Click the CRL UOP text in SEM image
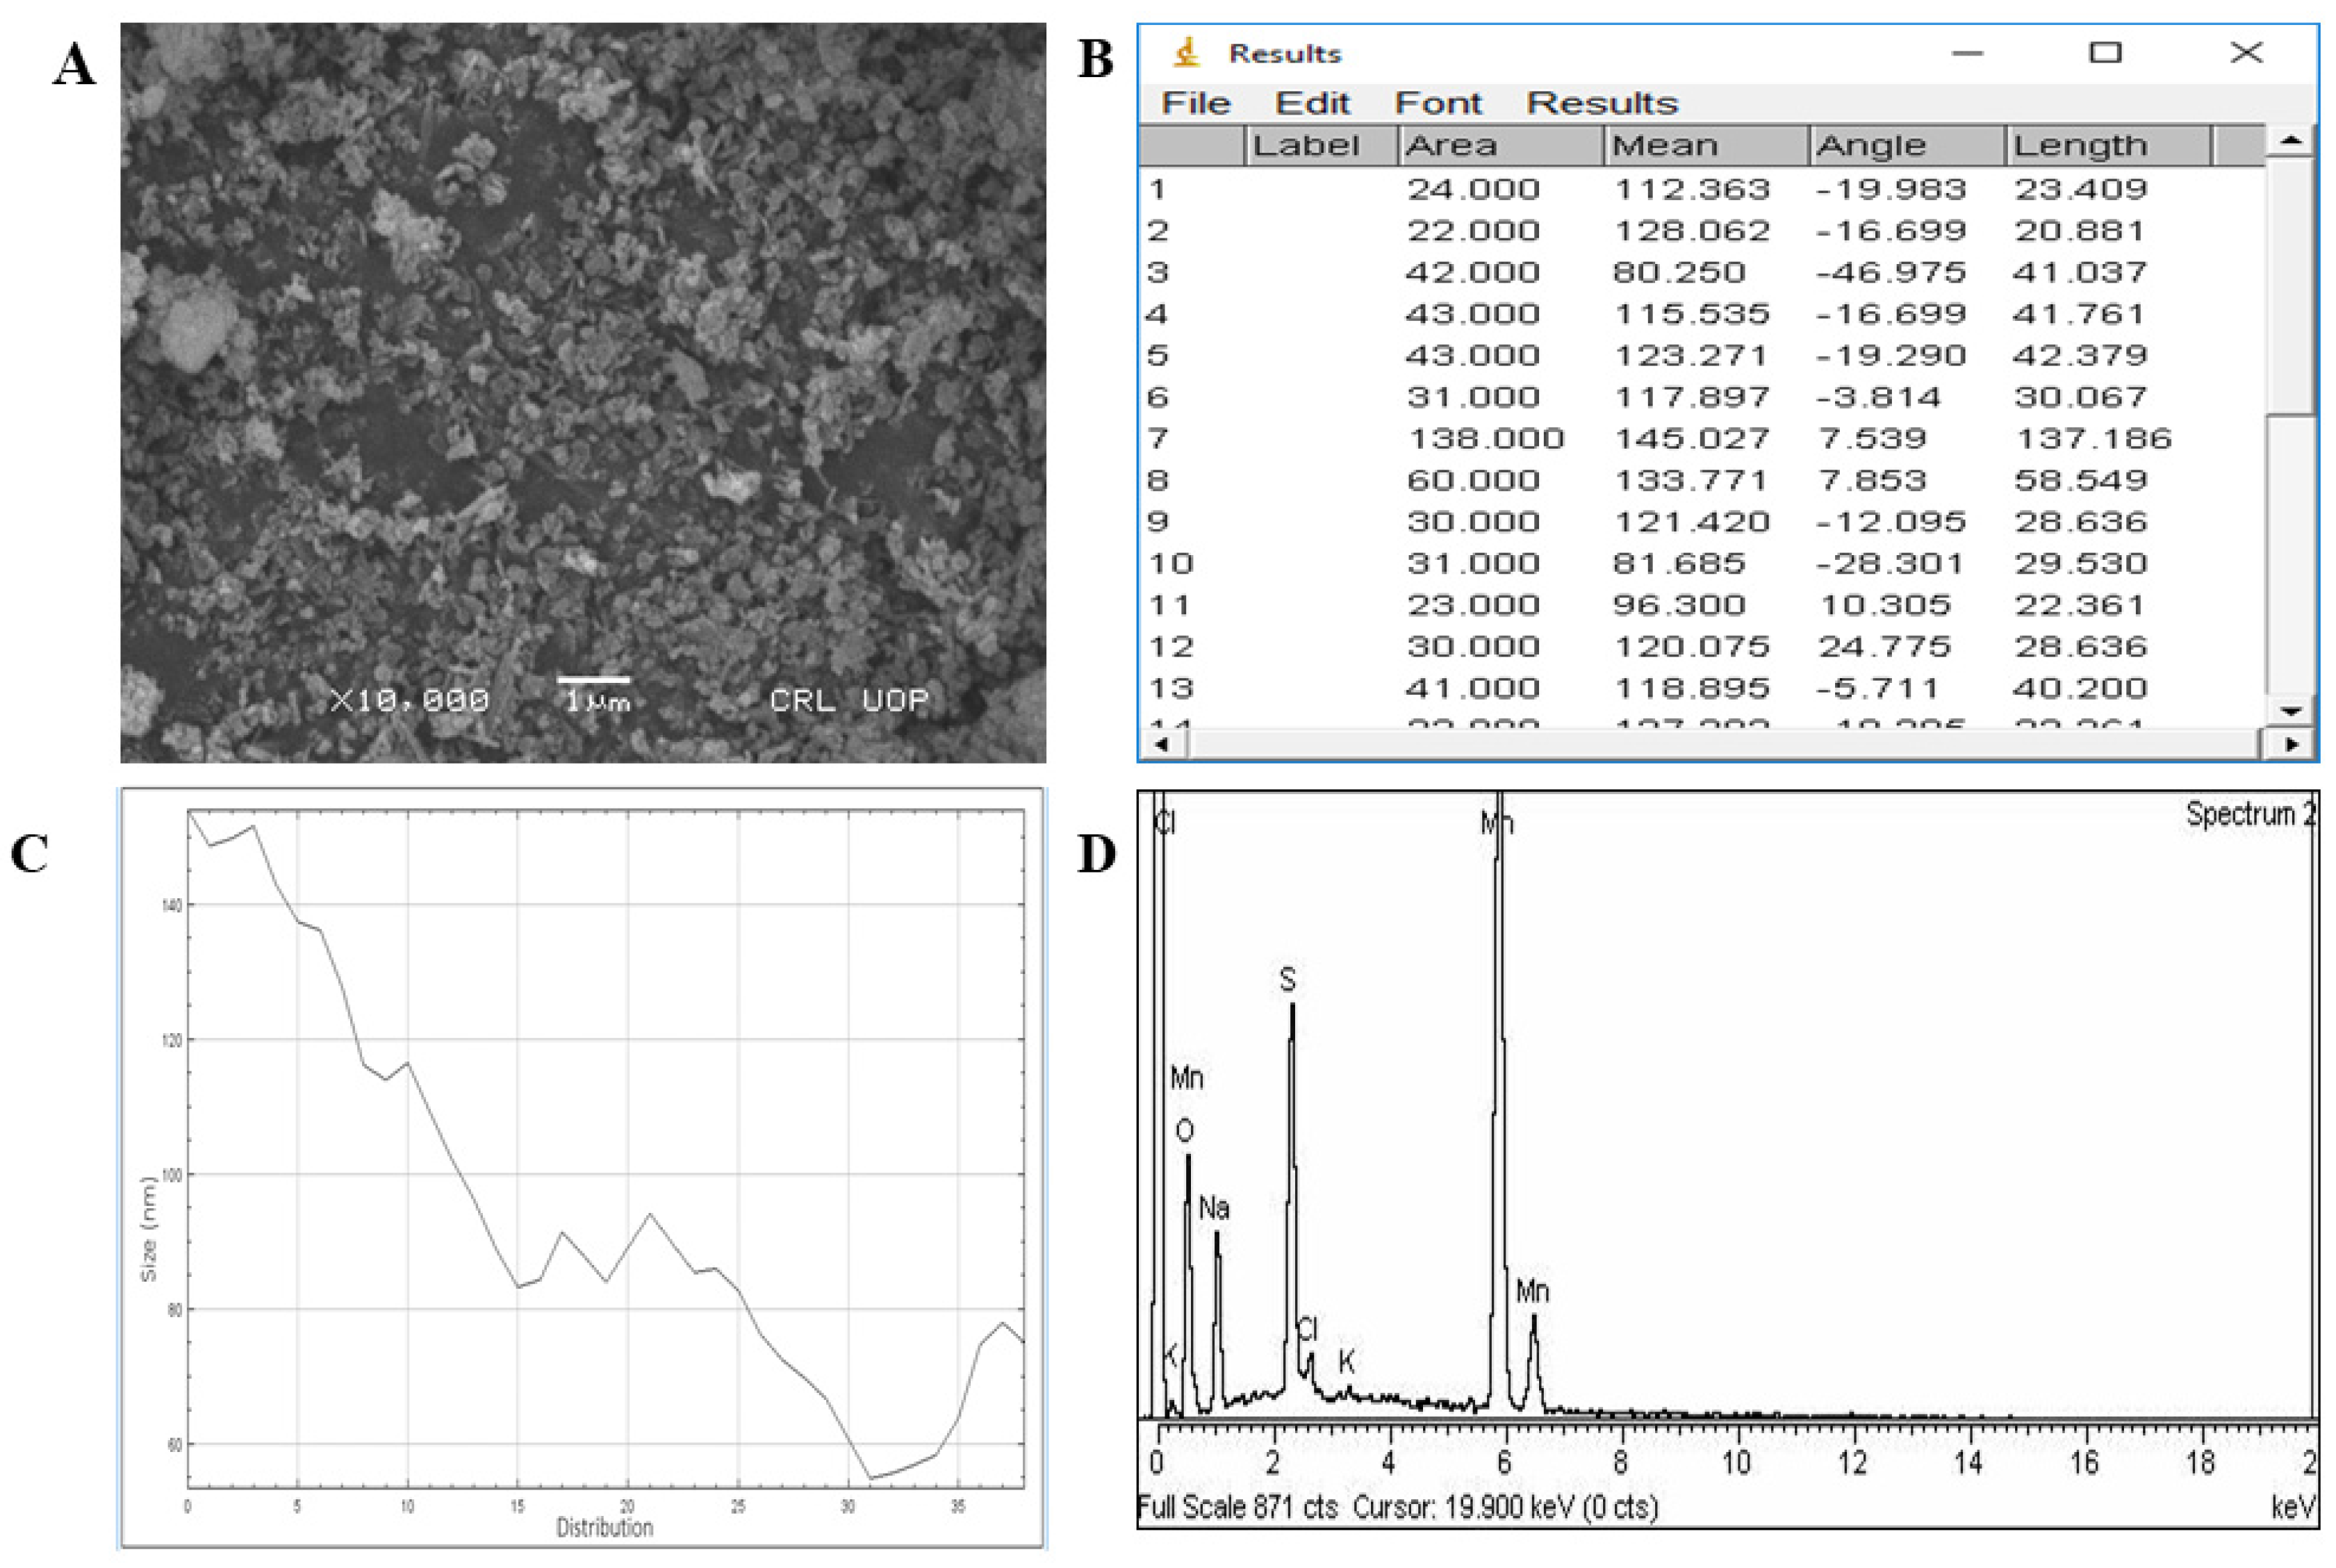The height and width of the screenshot is (1568, 2336). point(849,700)
